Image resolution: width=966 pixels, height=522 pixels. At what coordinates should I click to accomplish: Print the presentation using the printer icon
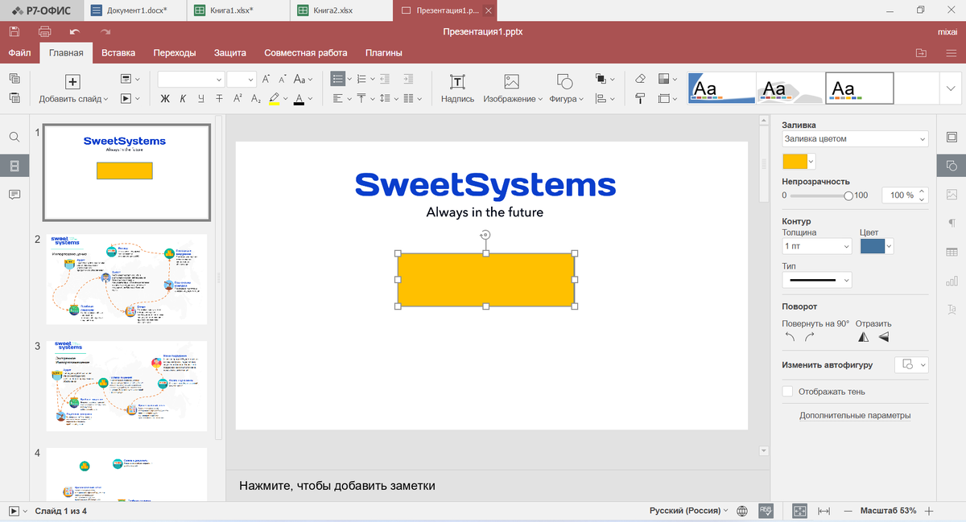tap(45, 31)
